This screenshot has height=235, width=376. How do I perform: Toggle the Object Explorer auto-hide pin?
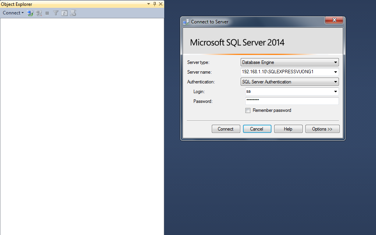point(154,4)
